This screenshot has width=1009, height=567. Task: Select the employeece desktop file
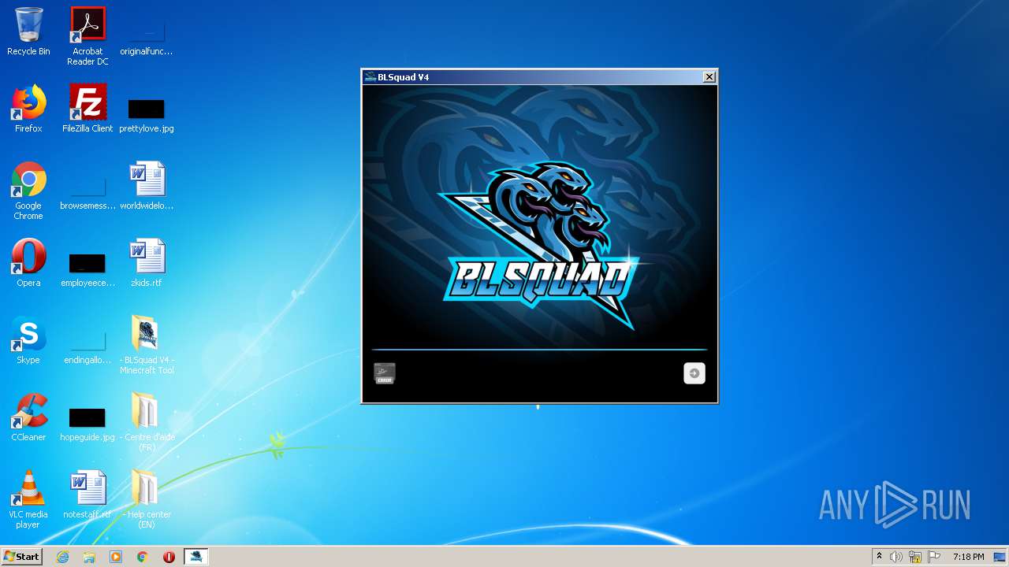pos(87,269)
